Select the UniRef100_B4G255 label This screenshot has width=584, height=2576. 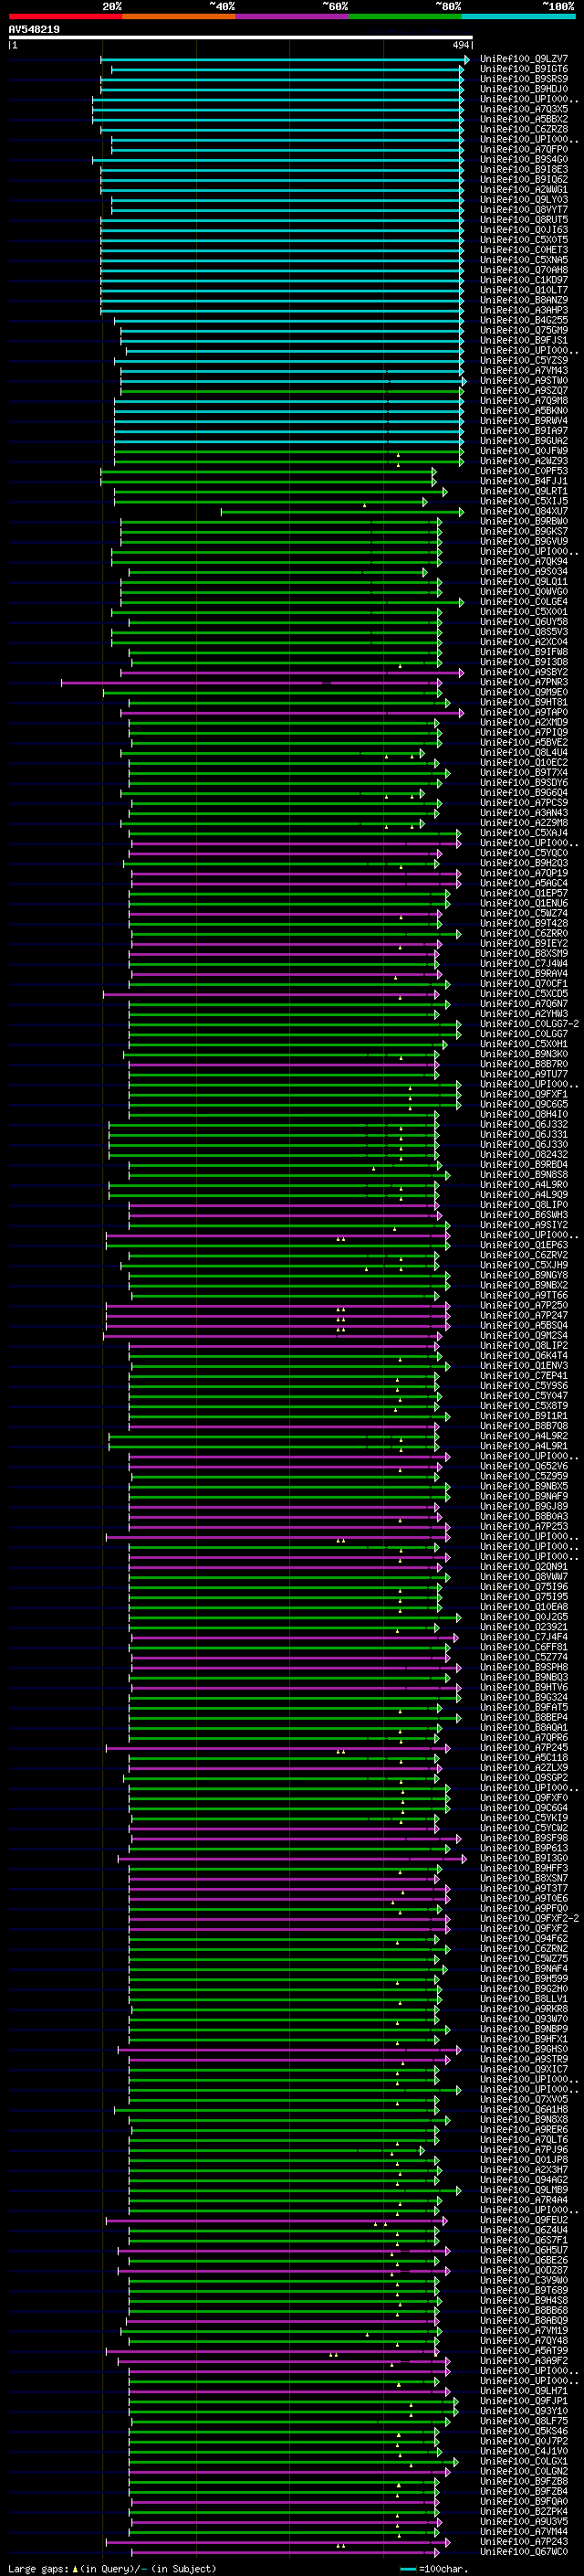point(524,320)
